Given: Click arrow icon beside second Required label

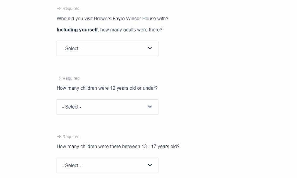Looking at the screenshot, I should pos(59,78).
